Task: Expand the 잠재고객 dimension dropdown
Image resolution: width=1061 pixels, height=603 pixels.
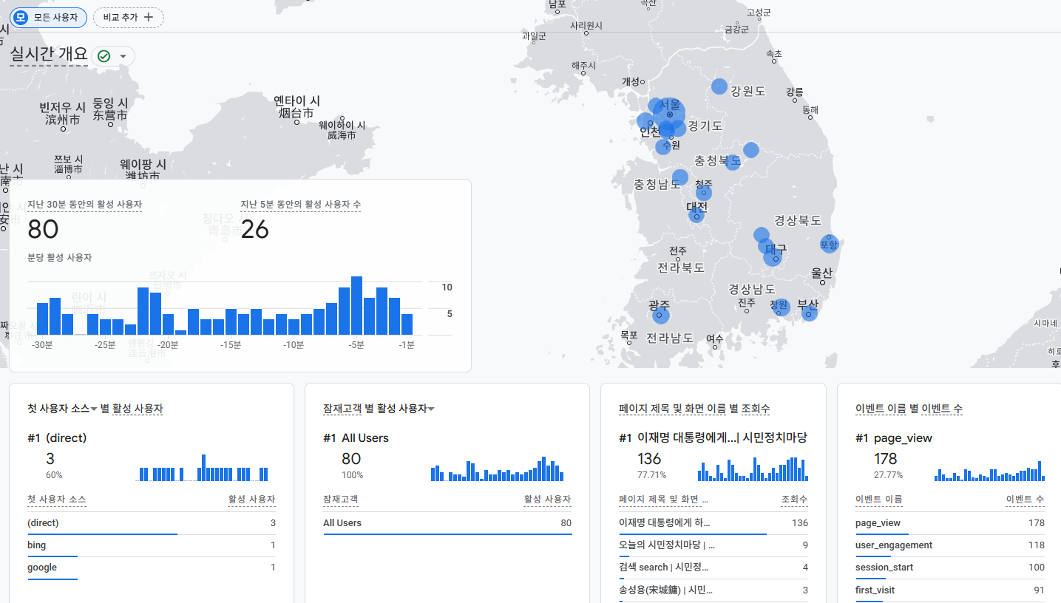Action: tap(430, 409)
